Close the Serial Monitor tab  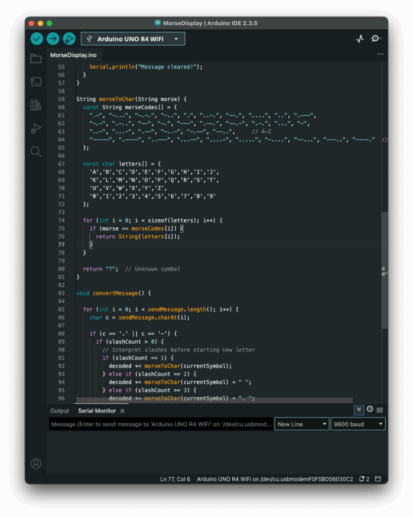(x=122, y=411)
